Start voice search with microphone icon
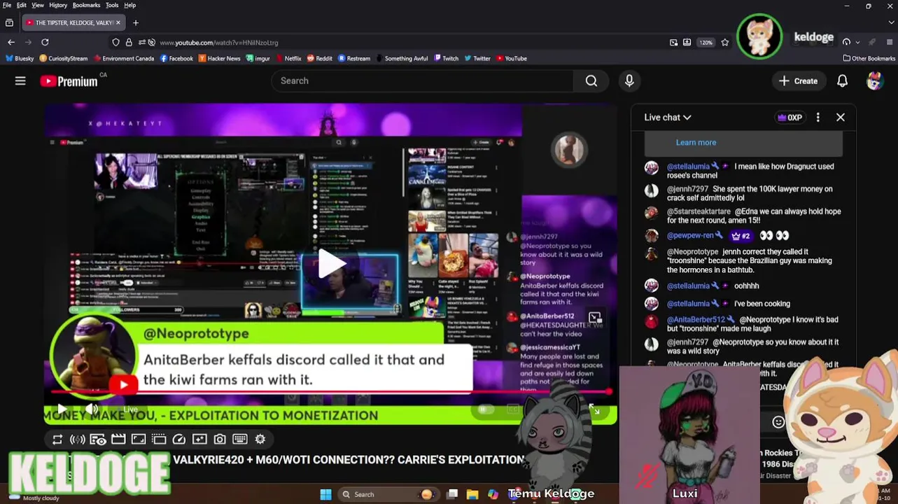898x504 pixels. pyautogui.click(x=629, y=81)
